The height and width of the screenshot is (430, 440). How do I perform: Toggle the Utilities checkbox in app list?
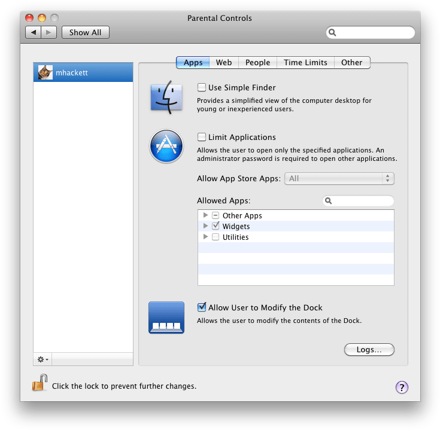[216, 237]
